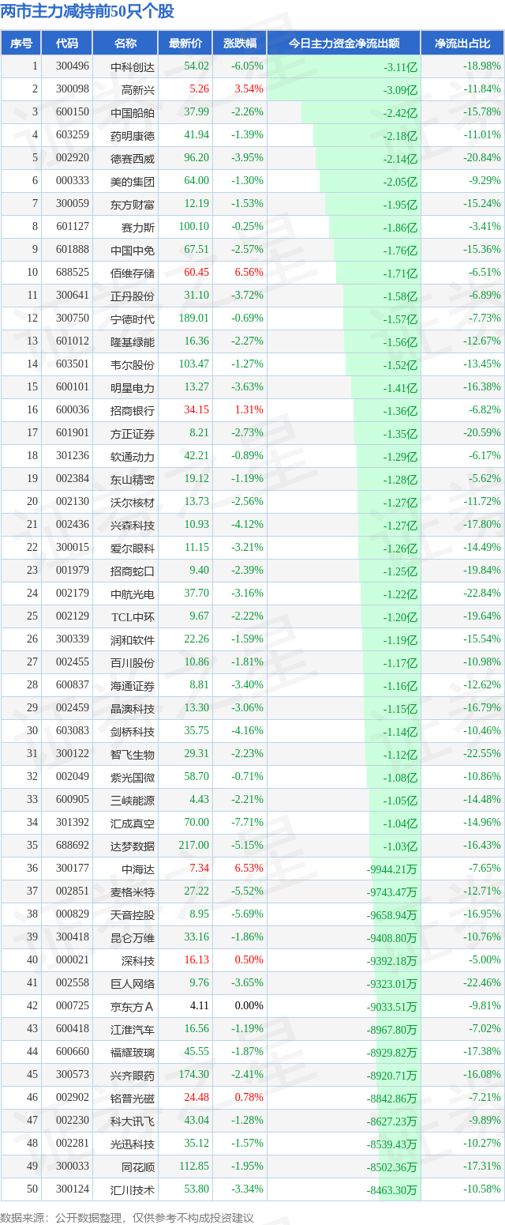Click stock name 麦格米特
Viewport: 505px width, 1225px height.
[x=133, y=891]
